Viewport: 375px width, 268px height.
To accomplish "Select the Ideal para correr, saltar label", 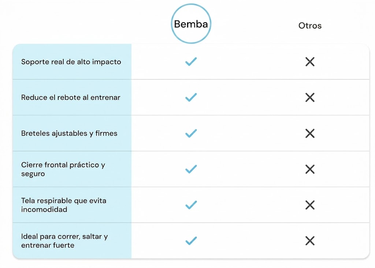I will (x=64, y=241).
